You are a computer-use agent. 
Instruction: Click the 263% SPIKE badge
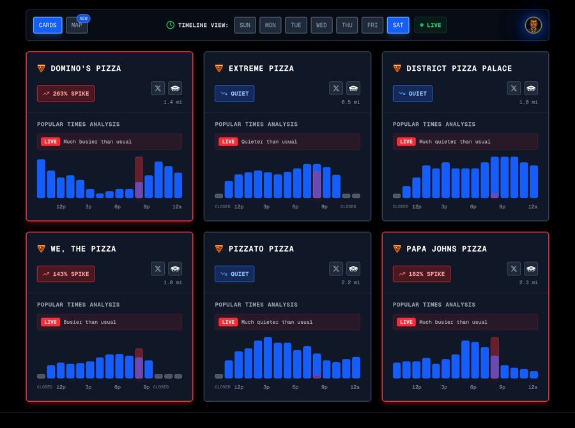[x=66, y=93]
